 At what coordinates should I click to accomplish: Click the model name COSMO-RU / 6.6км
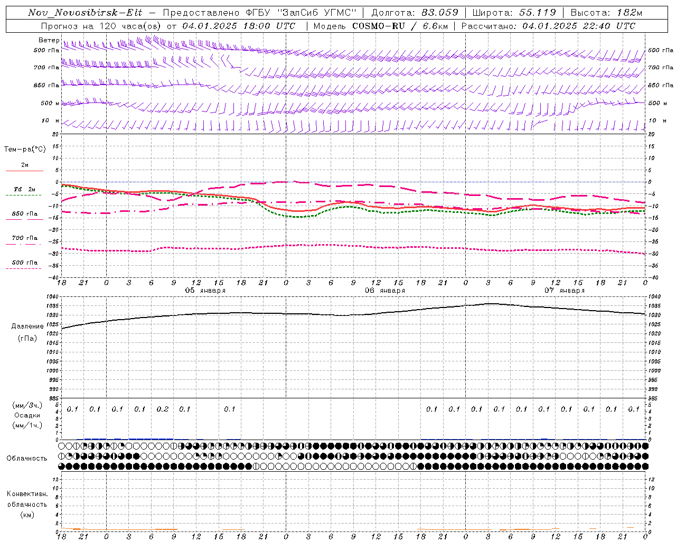(399, 26)
